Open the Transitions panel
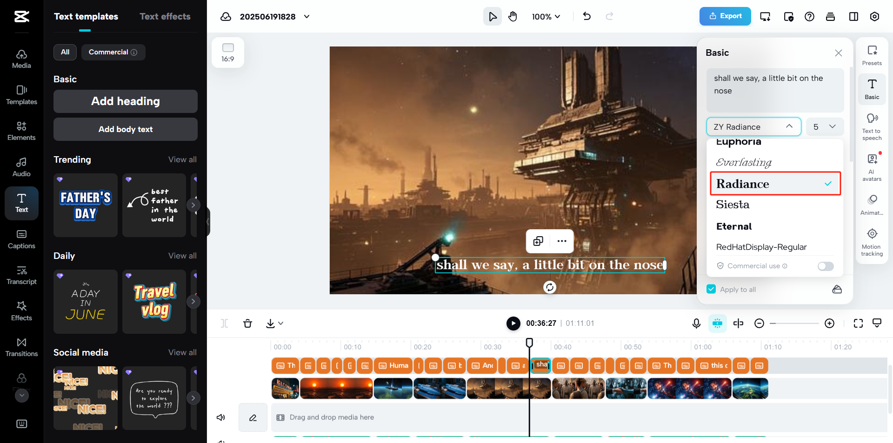 21,347
